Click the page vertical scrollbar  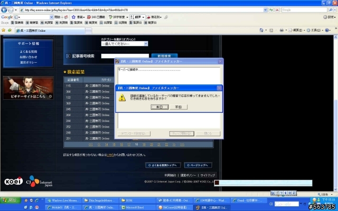[x=336, y=113]
